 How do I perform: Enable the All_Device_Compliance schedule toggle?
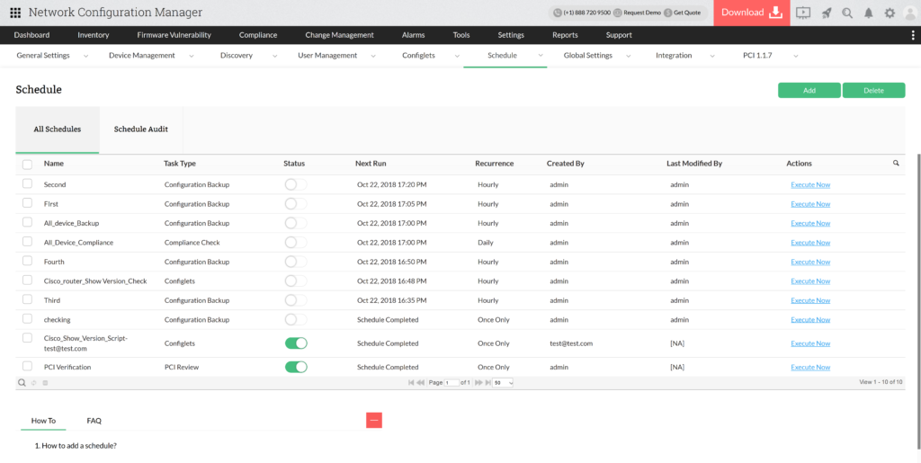coord(296,243)
